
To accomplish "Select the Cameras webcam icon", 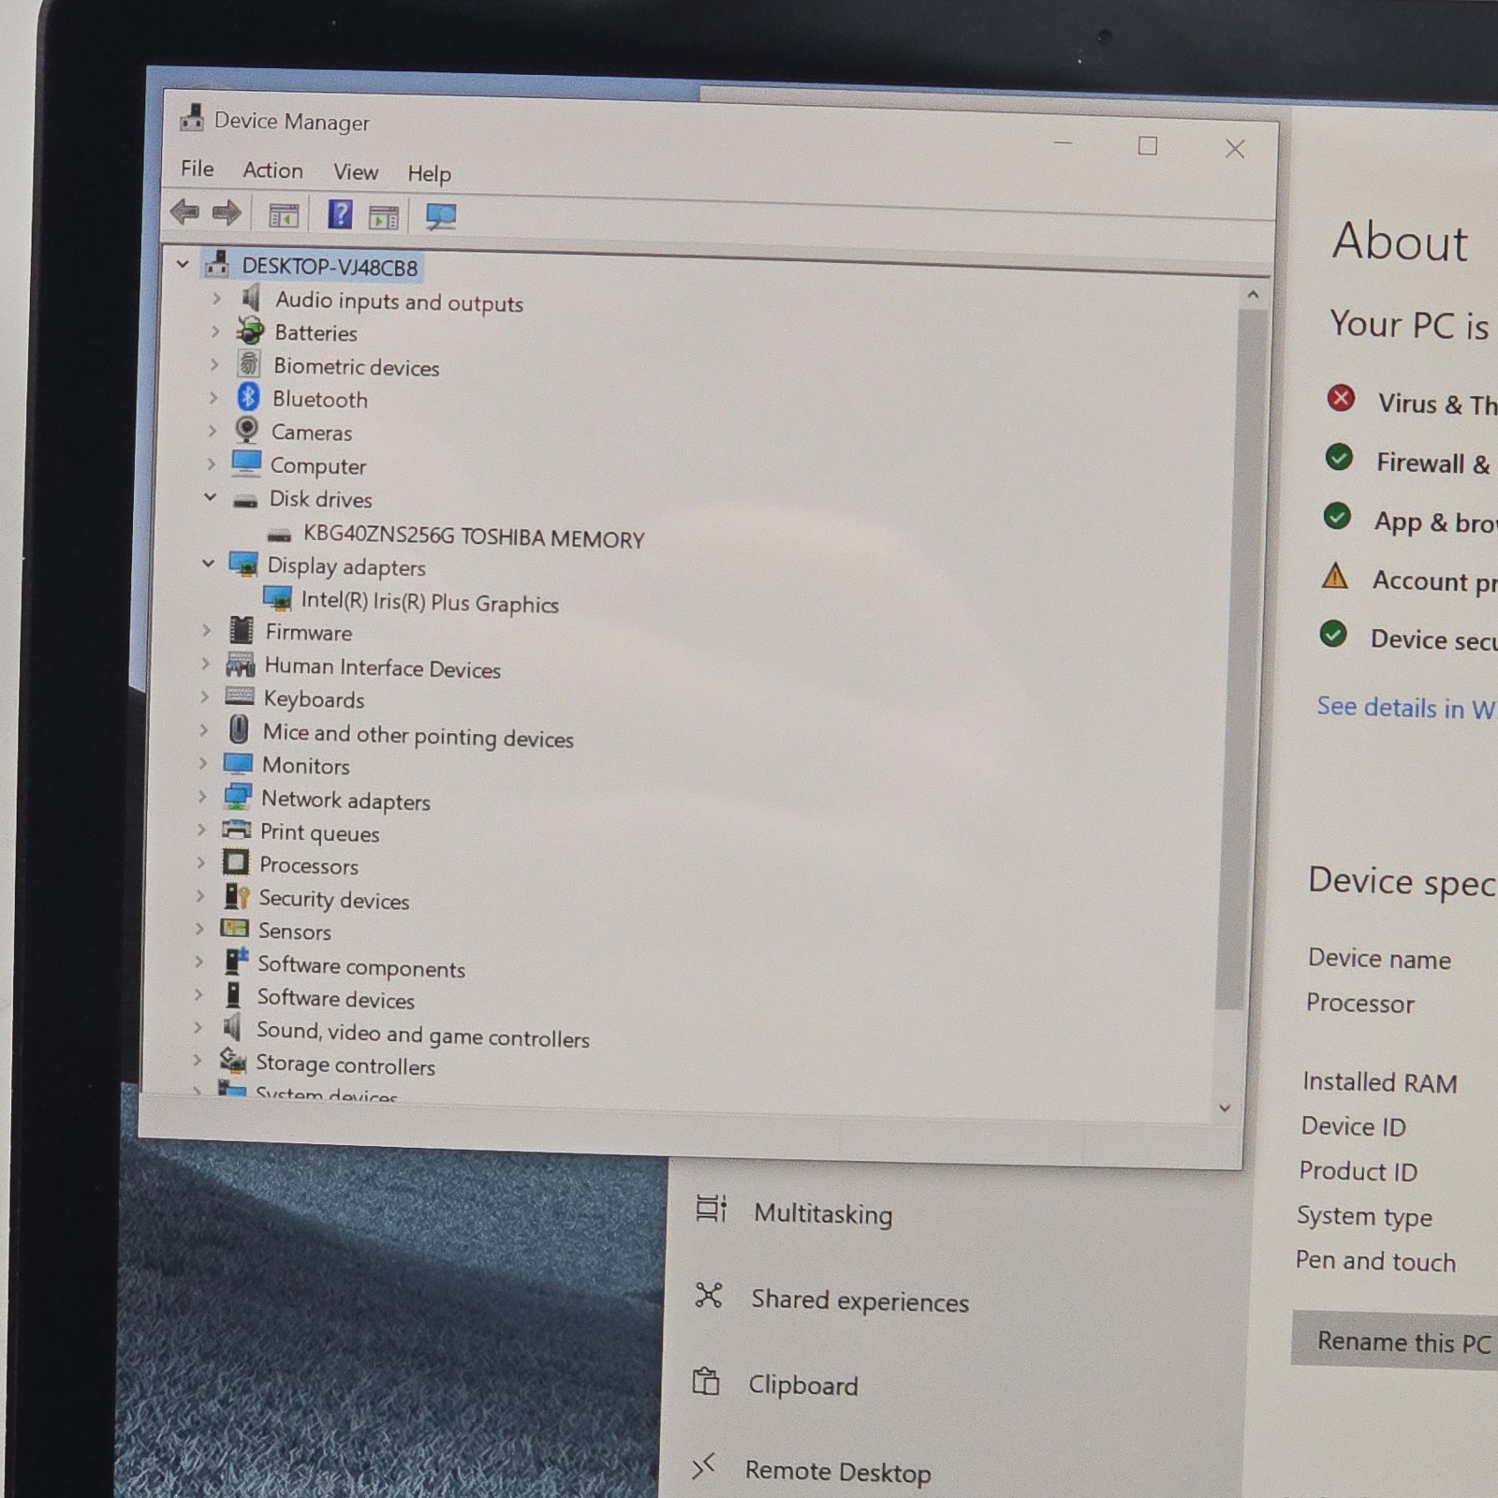I will tap(246, 430).
